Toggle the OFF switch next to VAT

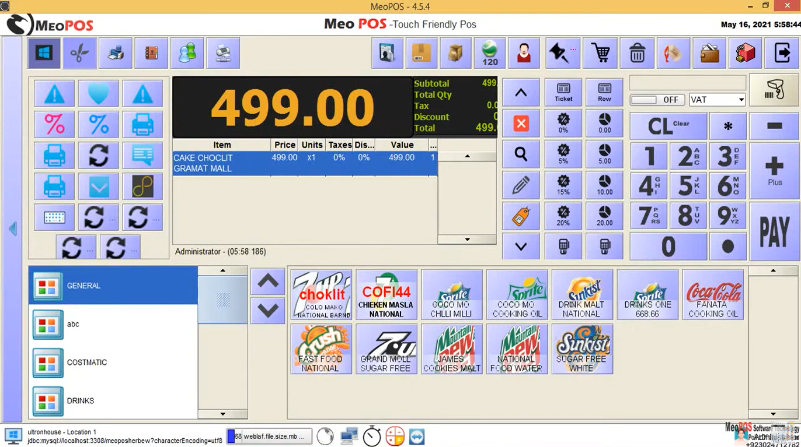(x=657, y=100)
